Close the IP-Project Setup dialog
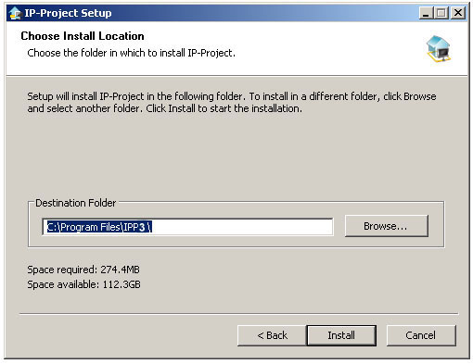The image size is (473, 364). point(458,13)
